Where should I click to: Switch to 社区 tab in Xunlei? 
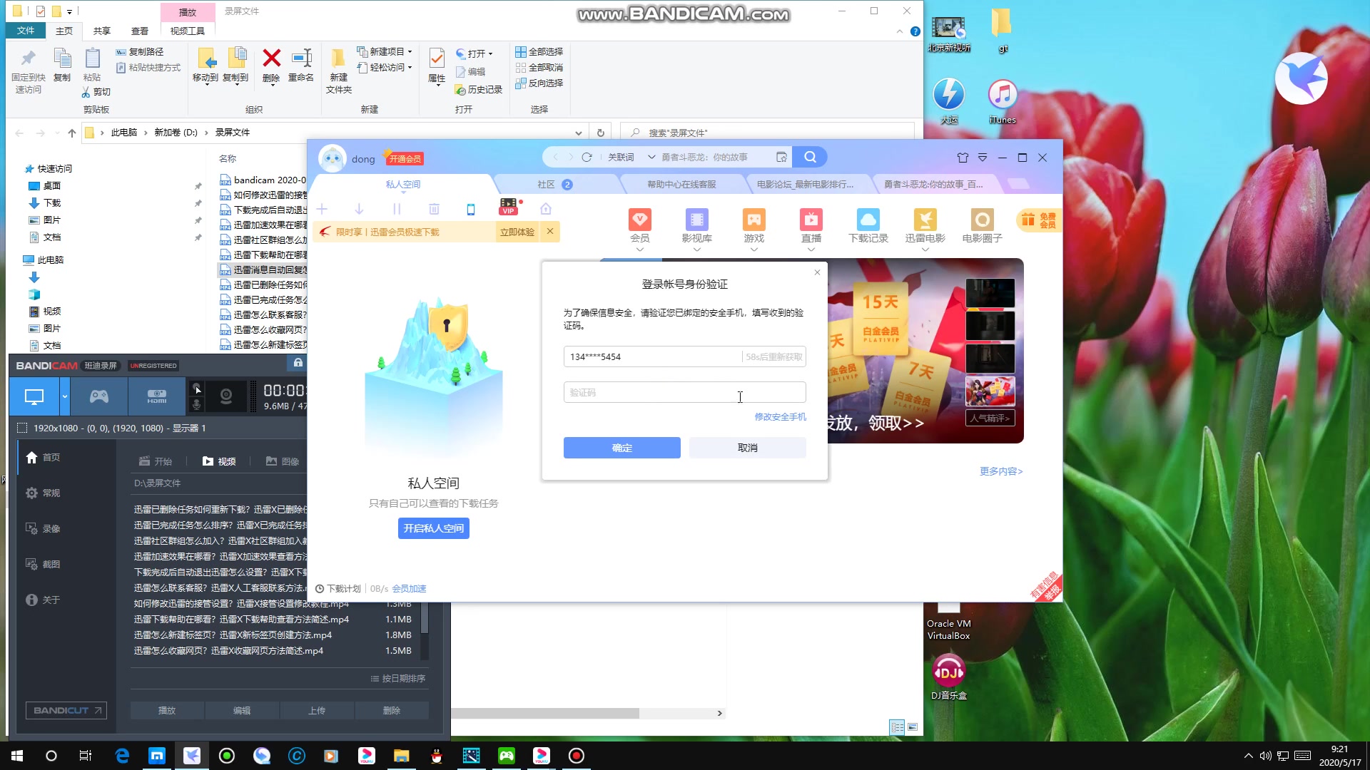click(555, 185)
